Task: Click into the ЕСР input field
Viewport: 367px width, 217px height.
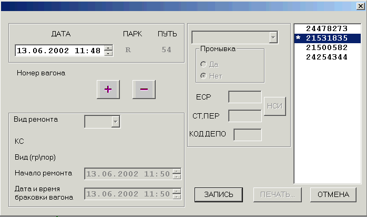Action: click(245, 97)
